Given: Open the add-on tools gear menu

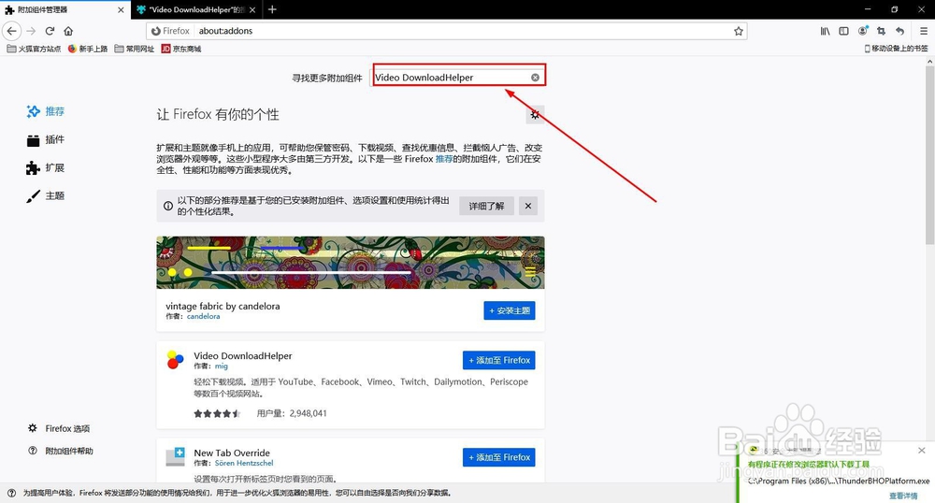Looking at the screenshot, I should (535, 114).
